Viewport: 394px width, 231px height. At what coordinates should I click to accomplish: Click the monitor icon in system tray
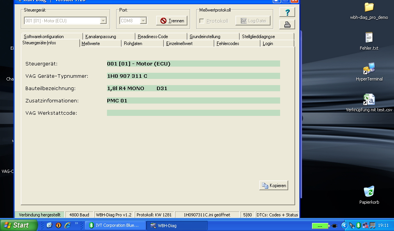point(372,225)
